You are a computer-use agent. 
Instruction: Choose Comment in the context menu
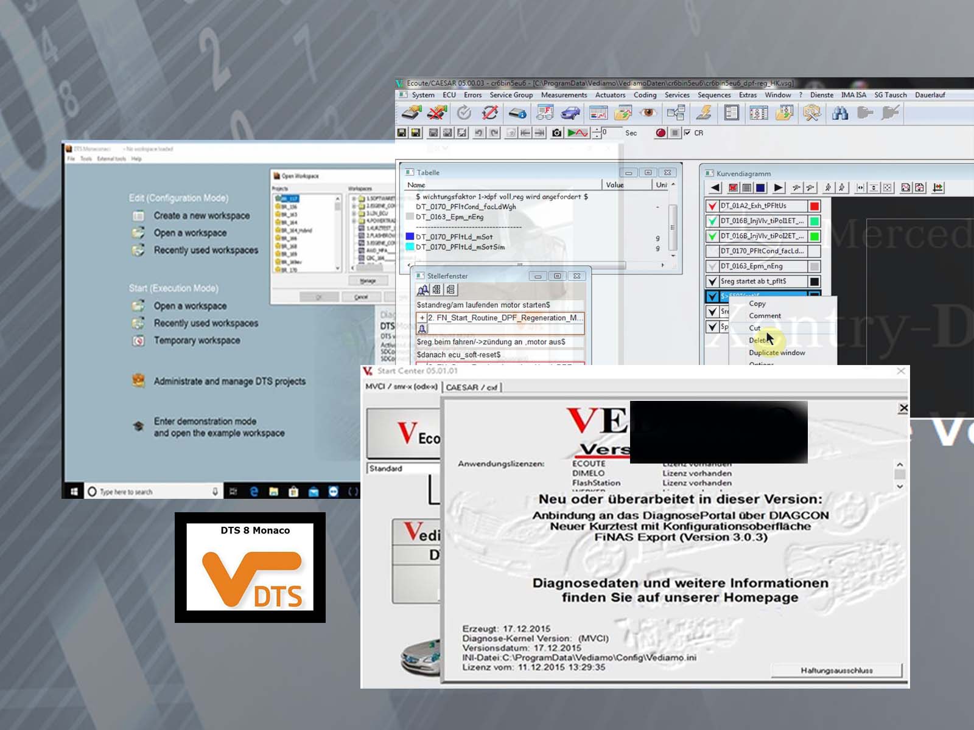click(765, 316)
